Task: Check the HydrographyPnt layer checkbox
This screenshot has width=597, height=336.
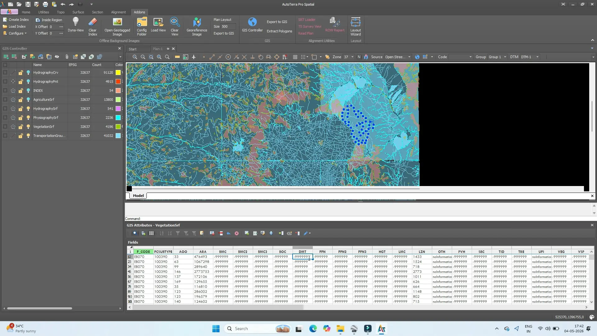Action: (5, 82)
